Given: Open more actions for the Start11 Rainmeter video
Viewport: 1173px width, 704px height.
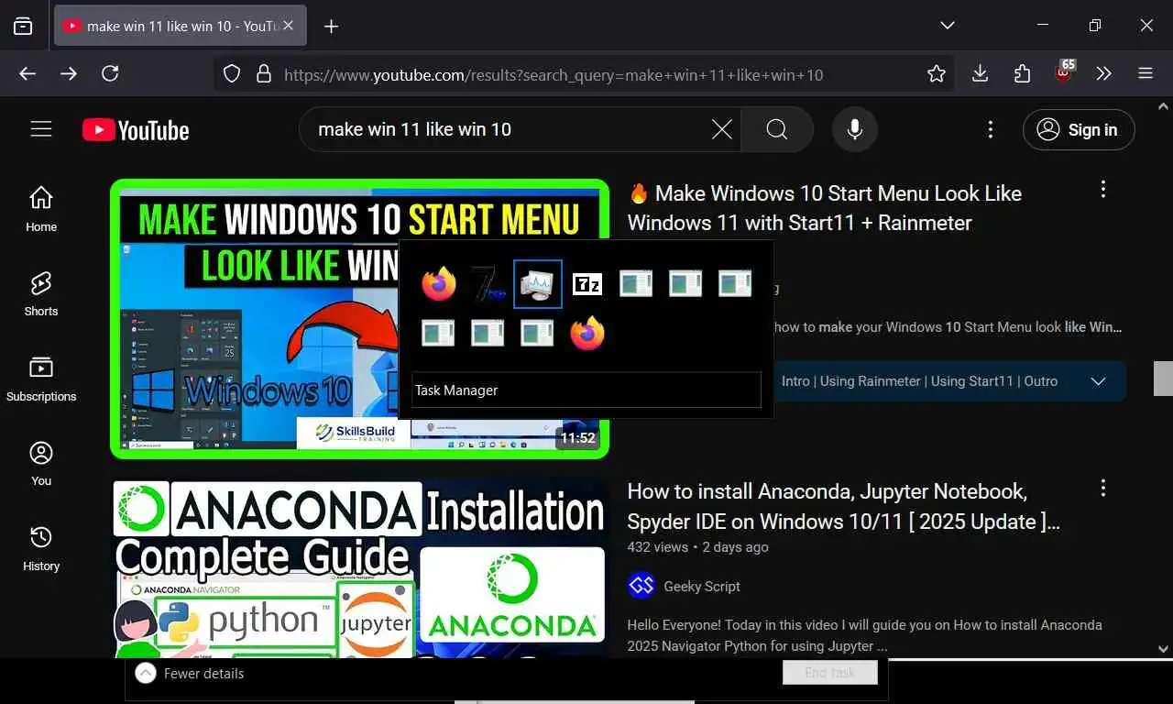Looking at the screenshot, I should [x=1102, y=189].
